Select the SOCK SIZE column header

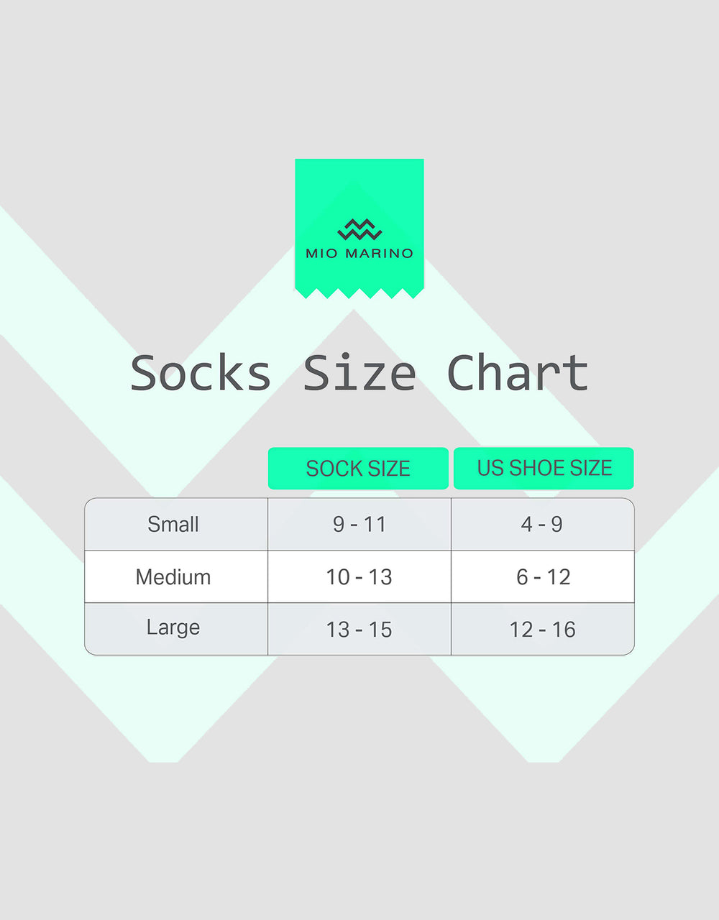click(x=358, y=469)
